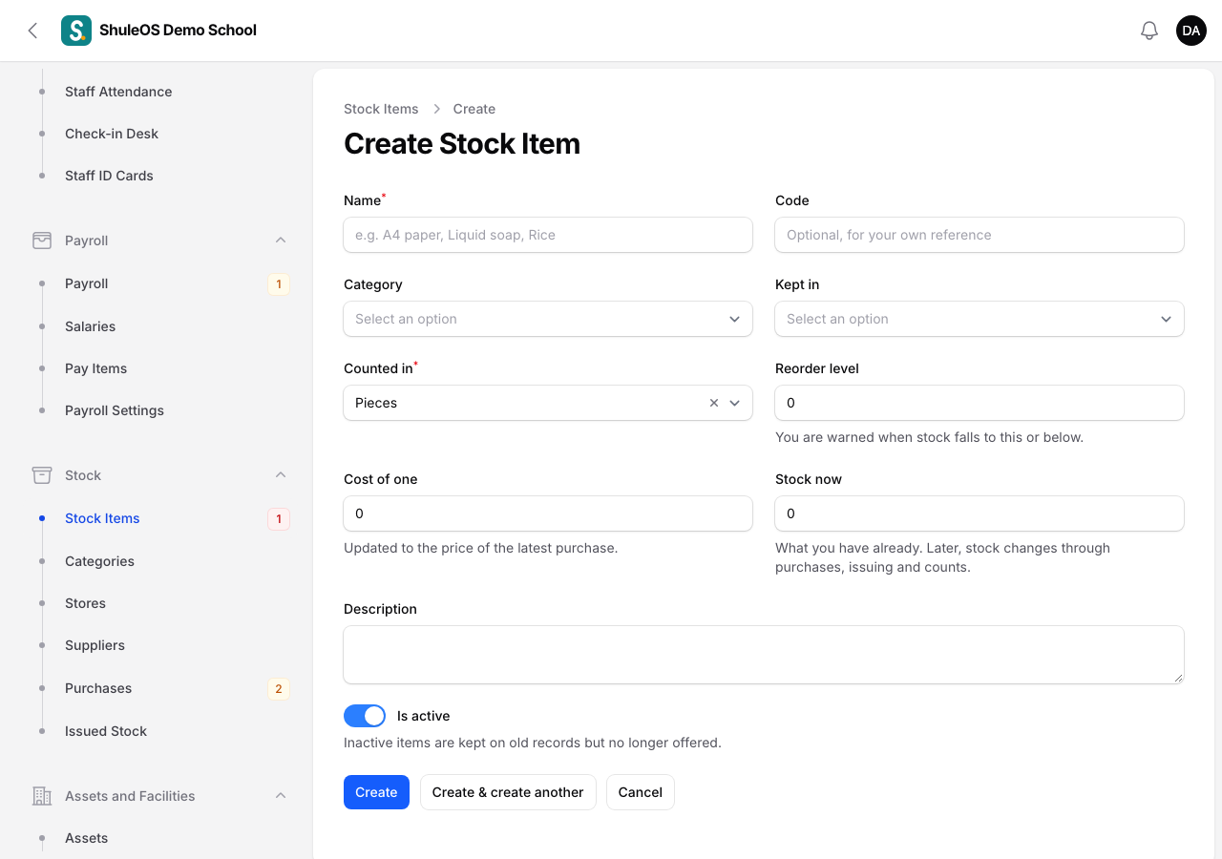
Task: Open the notifications bell
Action: [1149, 31]
